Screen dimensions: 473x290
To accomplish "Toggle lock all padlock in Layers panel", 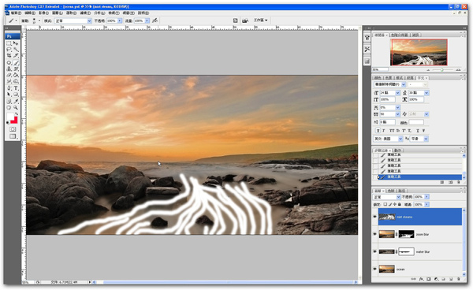I will click(400, 204).
